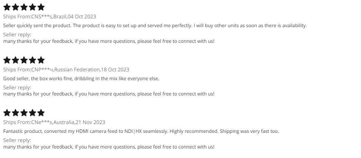The width and height of the screenshot is (361, 158).
Task: Click fourth star of the Brazil review rating
Action: pos(32,7)
